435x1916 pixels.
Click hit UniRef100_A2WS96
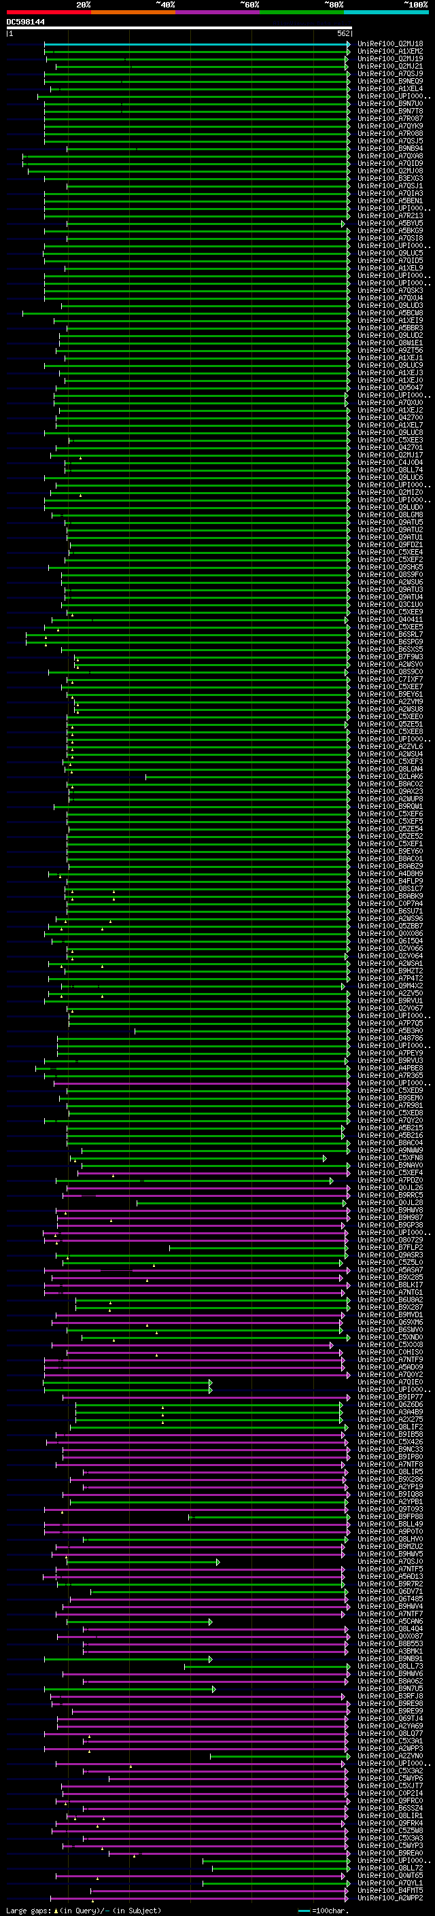(x=390, y=919)
